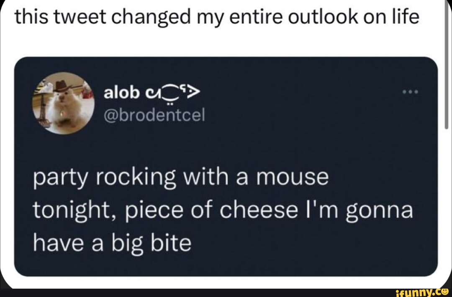The image size is (452, 297).
Task: Click the rightmost dot of the options icon
Action: (416, 91)
